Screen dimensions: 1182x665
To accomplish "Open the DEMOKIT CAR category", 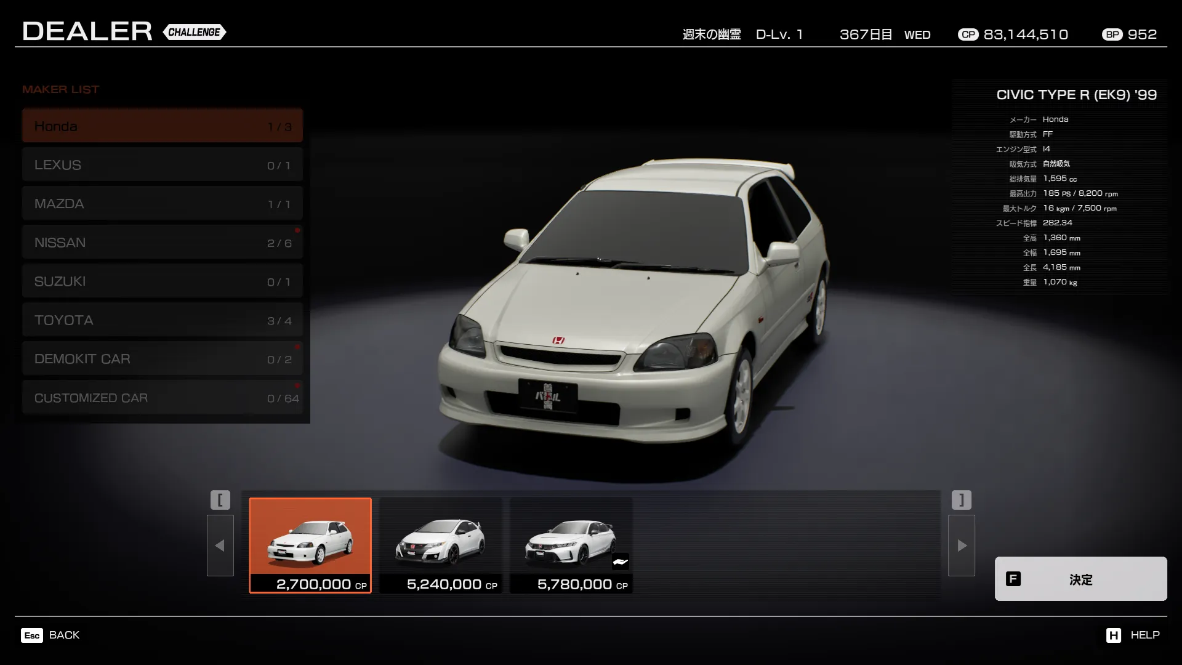I will pyautogui.click(x=163, y=359).
